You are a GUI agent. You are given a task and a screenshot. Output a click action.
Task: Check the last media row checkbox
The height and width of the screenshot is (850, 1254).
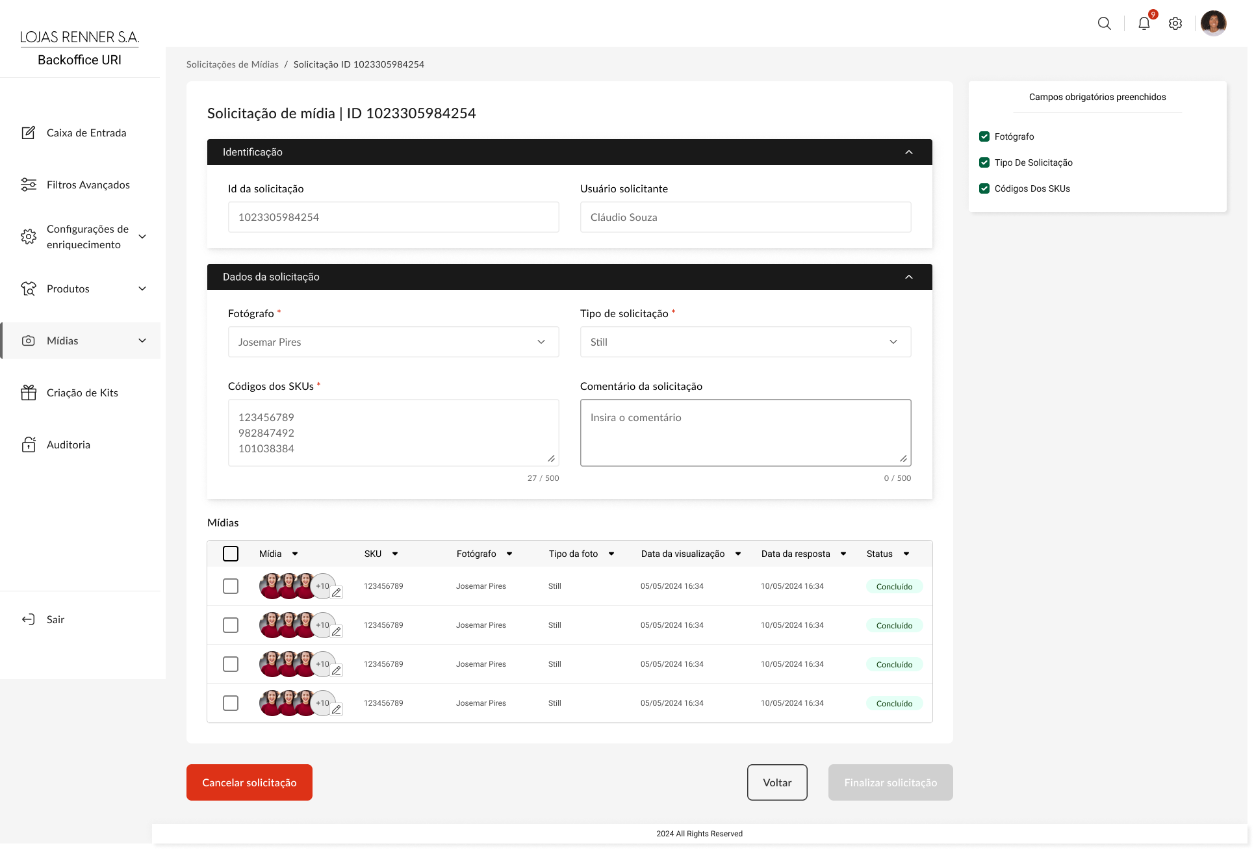(231, 703)
